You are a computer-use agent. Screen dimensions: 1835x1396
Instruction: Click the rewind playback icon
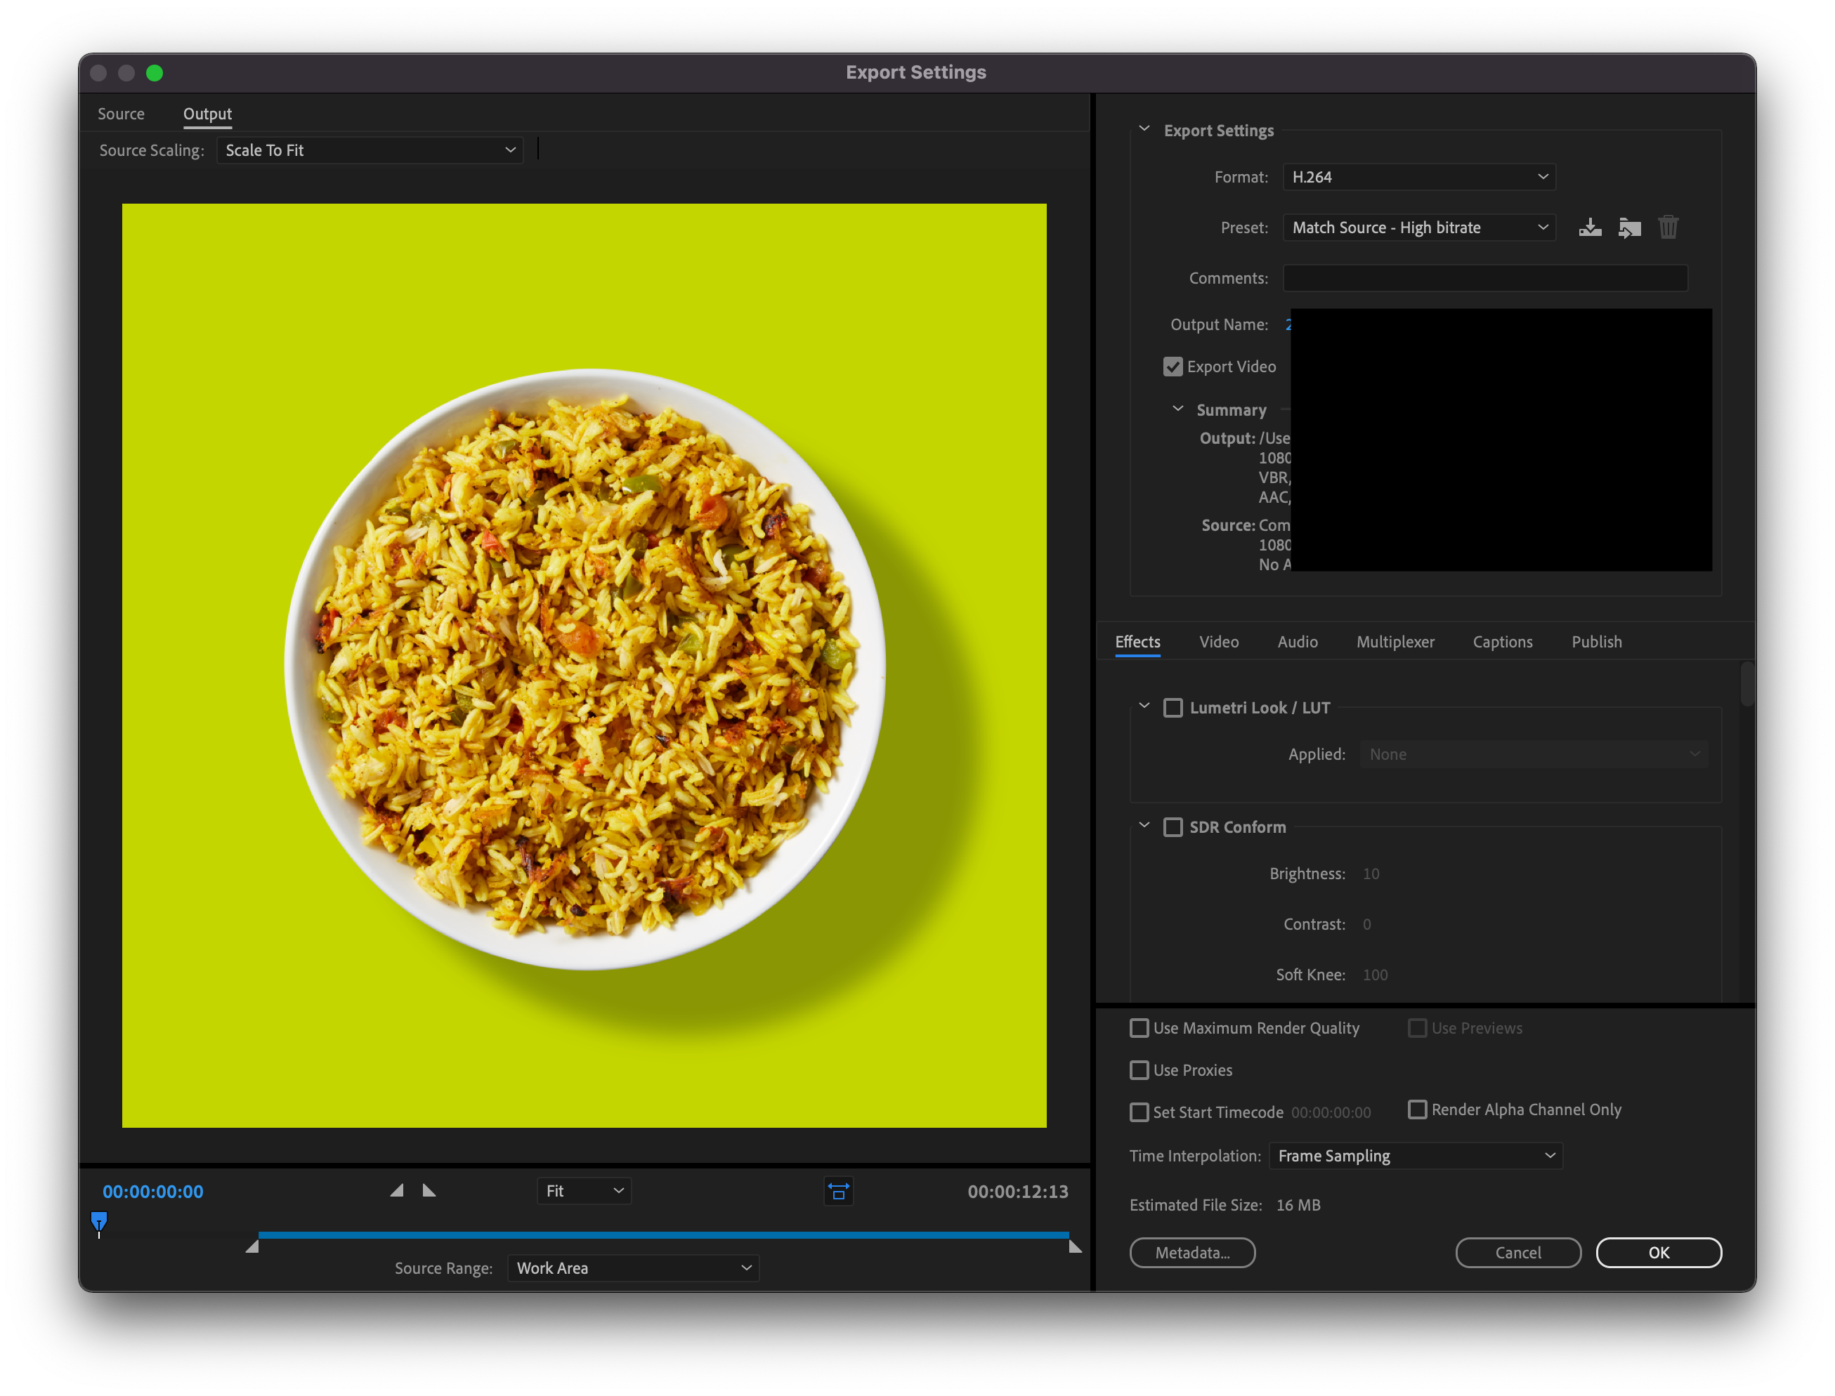coord(399,1191)
